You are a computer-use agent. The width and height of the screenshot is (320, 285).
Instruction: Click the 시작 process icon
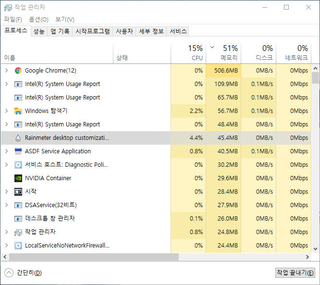pyautogui.click(x=18, y=192)
